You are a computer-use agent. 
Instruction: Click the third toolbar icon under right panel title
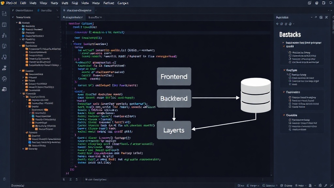tap(286, 24)
